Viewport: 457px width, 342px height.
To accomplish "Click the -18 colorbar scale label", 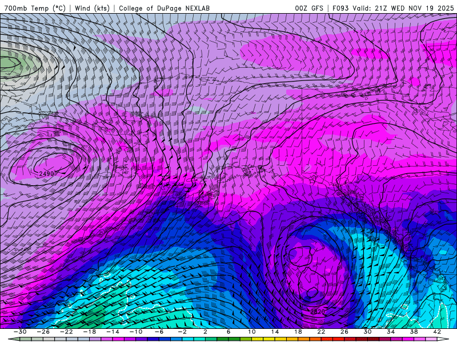I will coord(90,332).
